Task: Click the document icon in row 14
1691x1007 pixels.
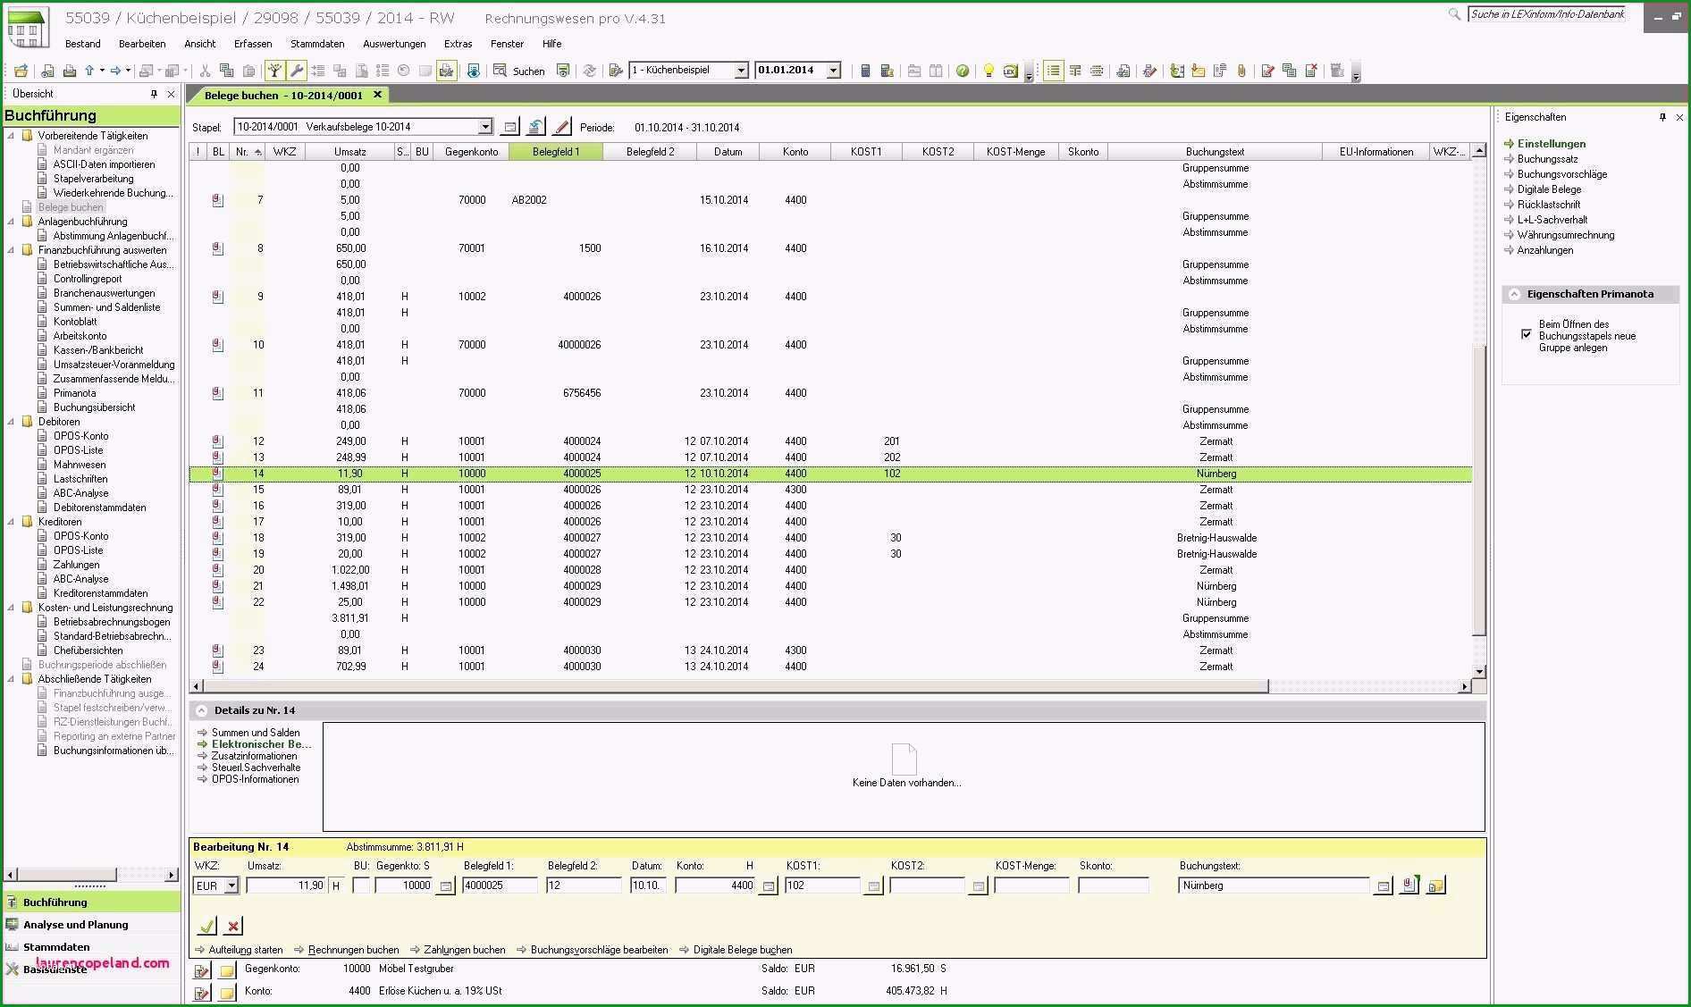Action: click(217, 474)
